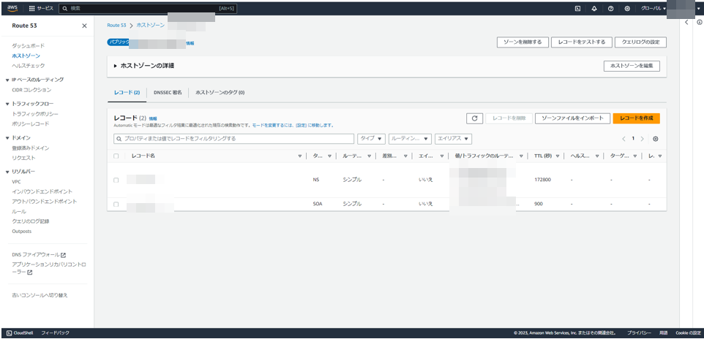Sort by レコード名 column arrow
Screen dimensions: 704x339
click(x=300, y=156)
